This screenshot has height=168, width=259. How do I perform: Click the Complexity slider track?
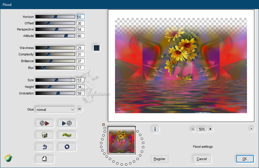pos(55,54)
